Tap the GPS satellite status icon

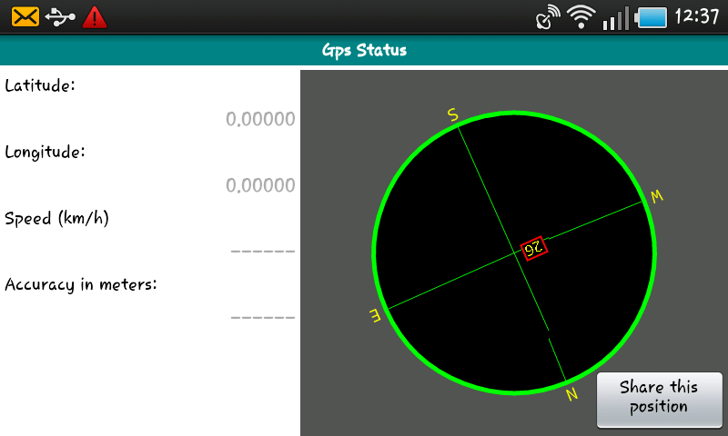pyautogui.click(x=548, y=17)
